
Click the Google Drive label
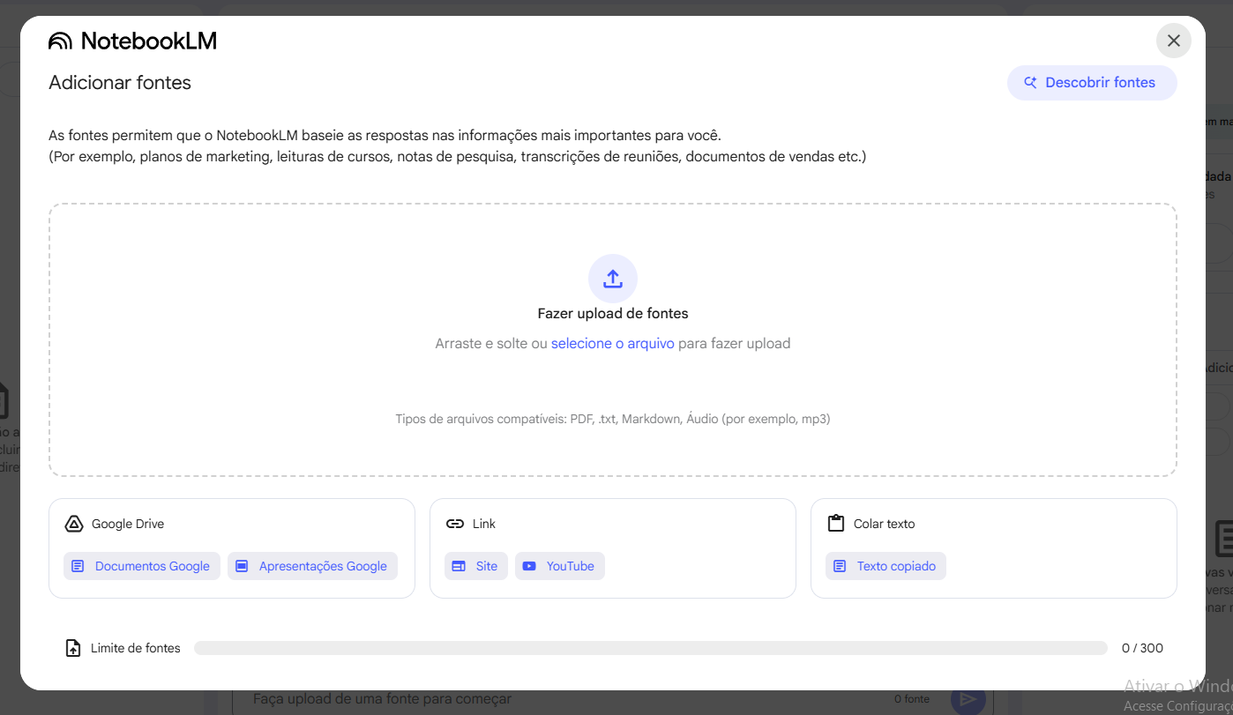(x=128, y=524)
